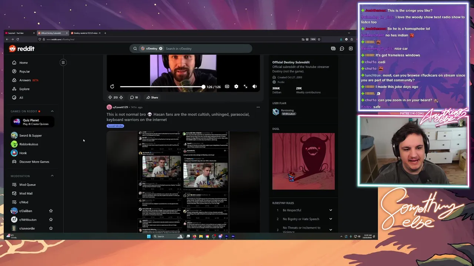Replay the video with the replay icon
Screen dimensions: 474x266
point(112,86)
